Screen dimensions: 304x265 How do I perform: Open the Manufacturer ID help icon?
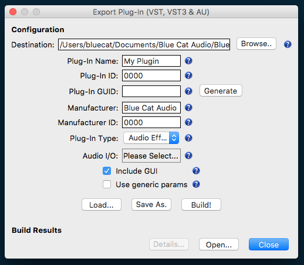[x=188, y=122]
